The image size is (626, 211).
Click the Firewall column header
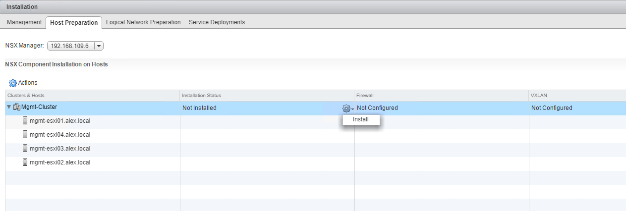coord(442,95)
